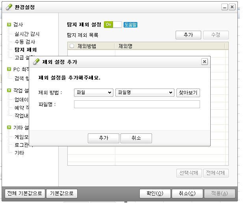
Task: Toggle the 탐지 제외 설정 On switch
Action: [x=113, y=24]
